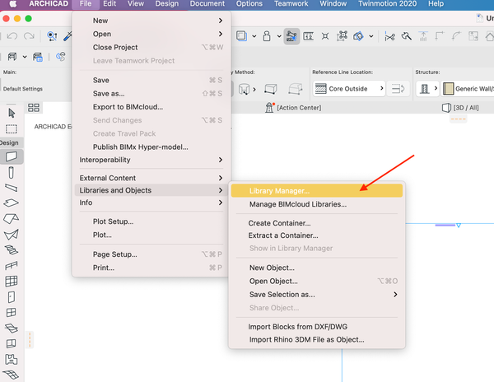This screenshot has height=382, width=494.
Task: Select the box geometry method icon
Action: 271,89
